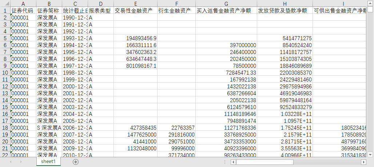Go to previous sheet navigation arrow

pos(11,162)
